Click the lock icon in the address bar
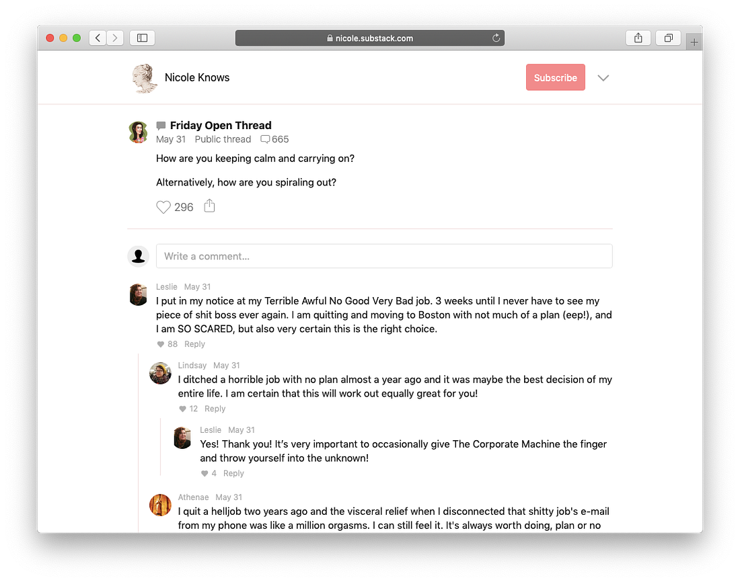 (330, 38)
